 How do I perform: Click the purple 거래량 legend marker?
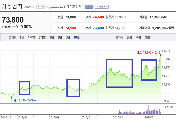coord(165,107)
